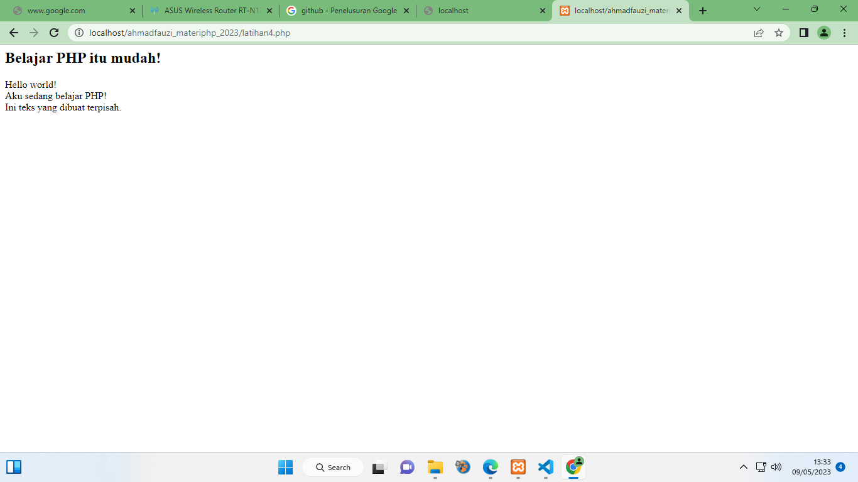Reload the latihan4.php page

53,33
